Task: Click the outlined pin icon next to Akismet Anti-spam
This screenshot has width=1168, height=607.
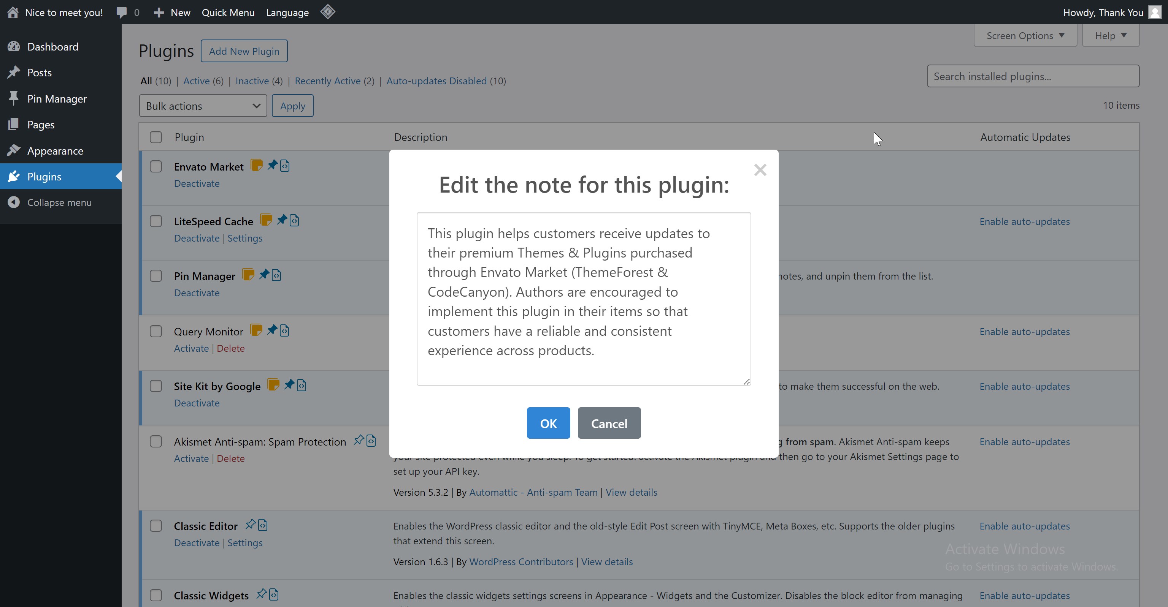Action: 359,440
